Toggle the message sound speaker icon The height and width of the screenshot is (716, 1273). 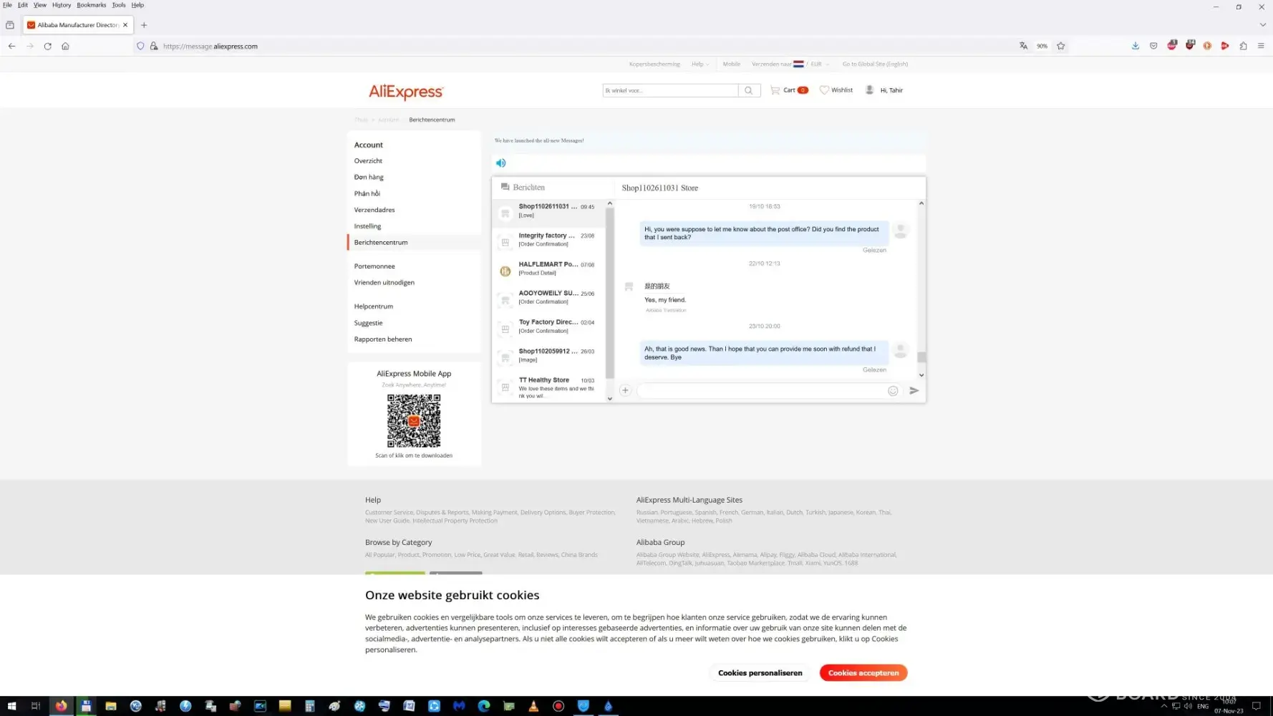pos(500,163)
